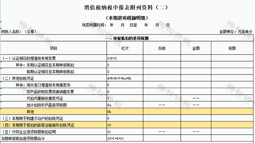Image resolution: width=255 pixels, height=143 pixels.
Task: Click row （四）本期用于抵扣的旅客运输服务扣税凭证
Action: coord(54,125)
